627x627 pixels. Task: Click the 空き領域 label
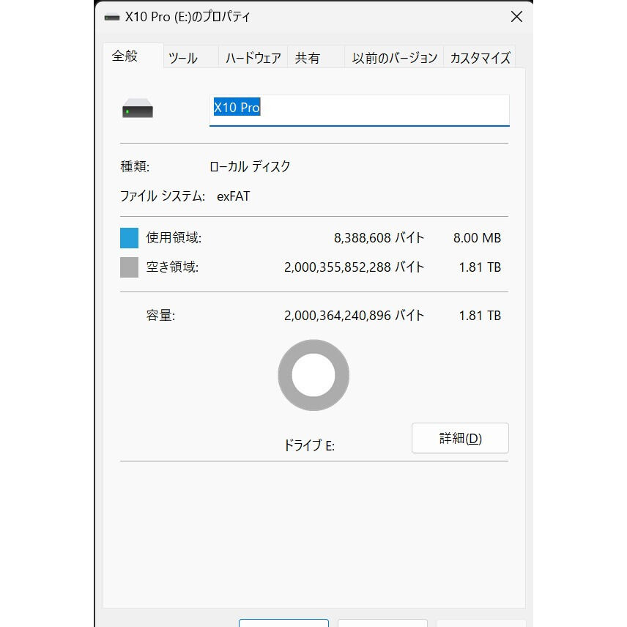(x=172, y=267)
